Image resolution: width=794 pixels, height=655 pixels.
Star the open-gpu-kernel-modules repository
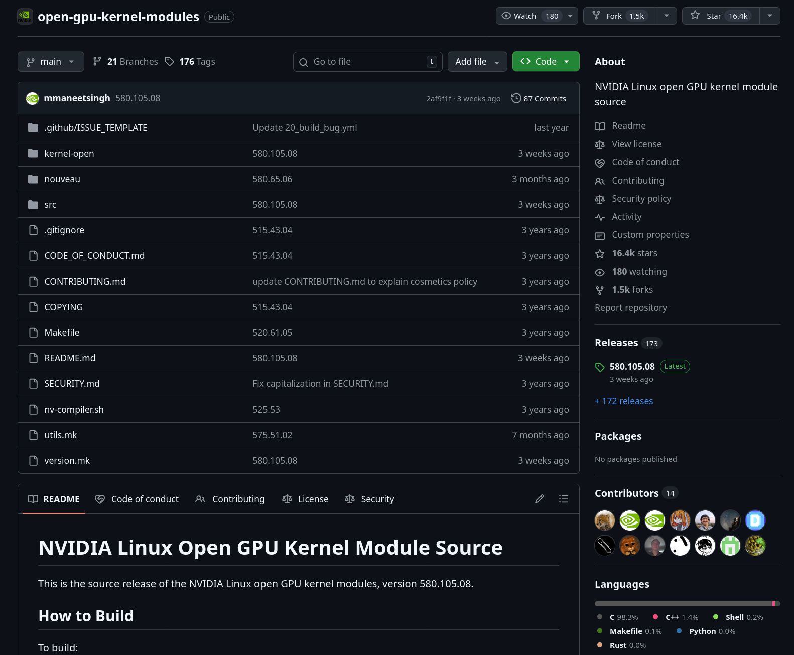click(x=721, y=16)
